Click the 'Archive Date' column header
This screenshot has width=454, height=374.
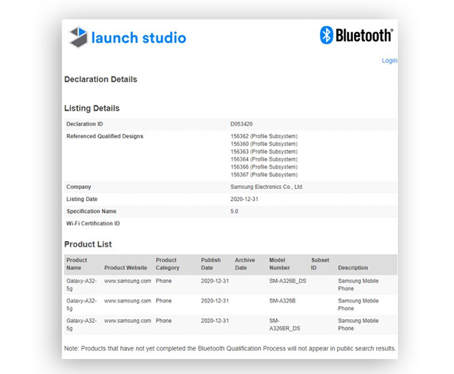tap(244, 264)
